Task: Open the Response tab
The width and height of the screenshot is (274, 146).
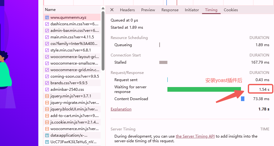Action: [x=170, y=10]
